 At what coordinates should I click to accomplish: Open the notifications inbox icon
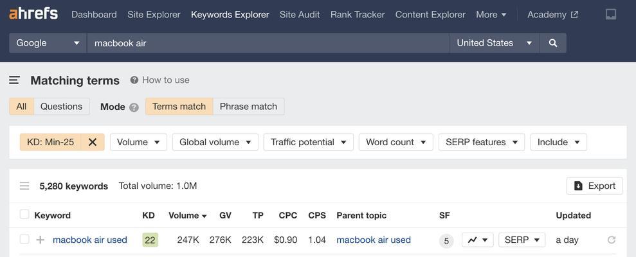(x=611, y=15)
